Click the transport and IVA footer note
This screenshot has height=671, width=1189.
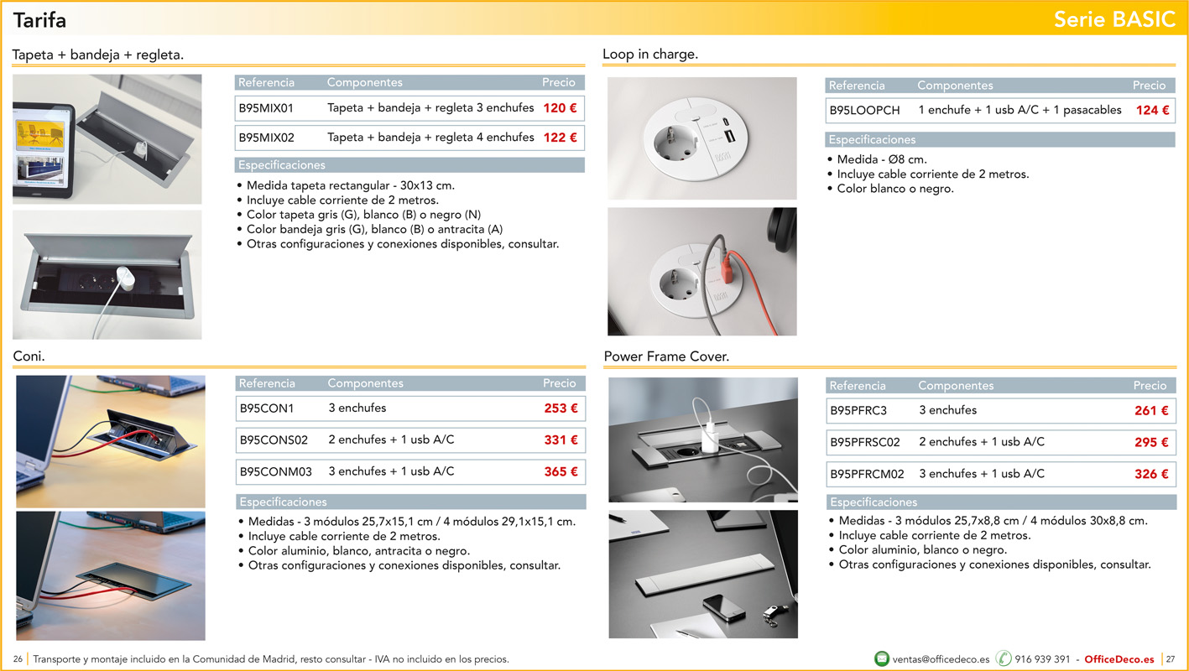[271, 659]
